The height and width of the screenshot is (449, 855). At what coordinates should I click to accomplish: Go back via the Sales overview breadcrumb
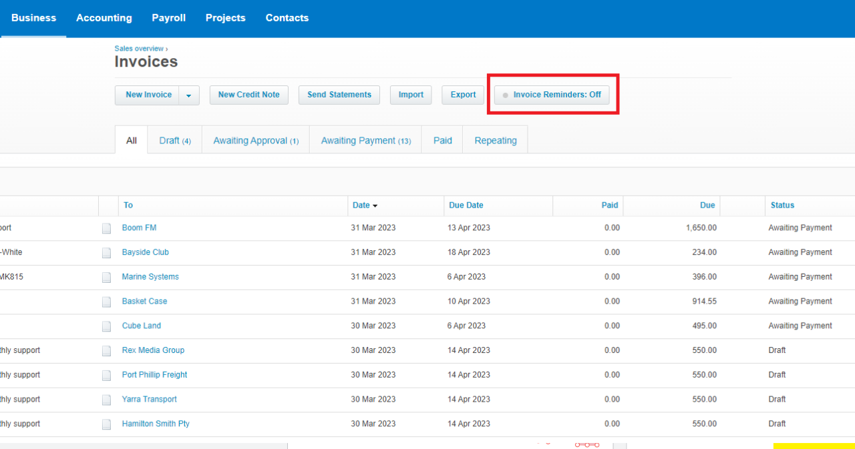(x=138, y=48)
